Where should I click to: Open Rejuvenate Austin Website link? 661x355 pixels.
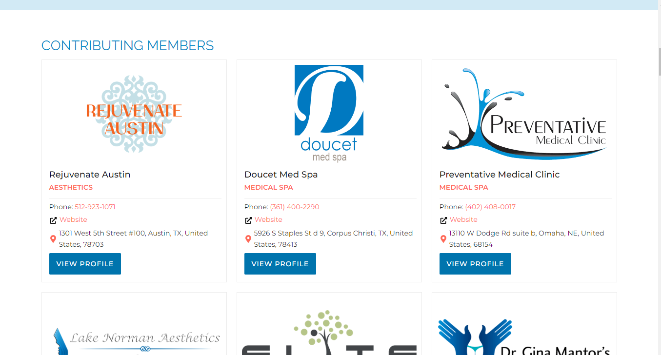(x=73, y=219)
